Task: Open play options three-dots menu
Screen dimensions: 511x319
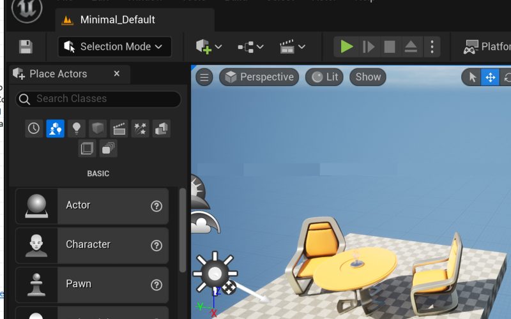Action: pyautogui.click(x=432, y=47)
